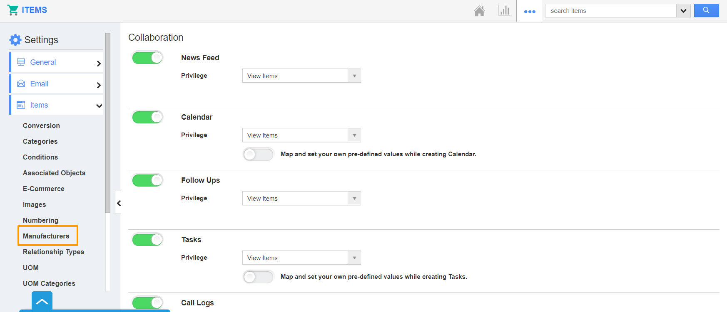The image size is (727, 312).
Task: Click the Items list icon in sidebar
Action: click(21, 105)
